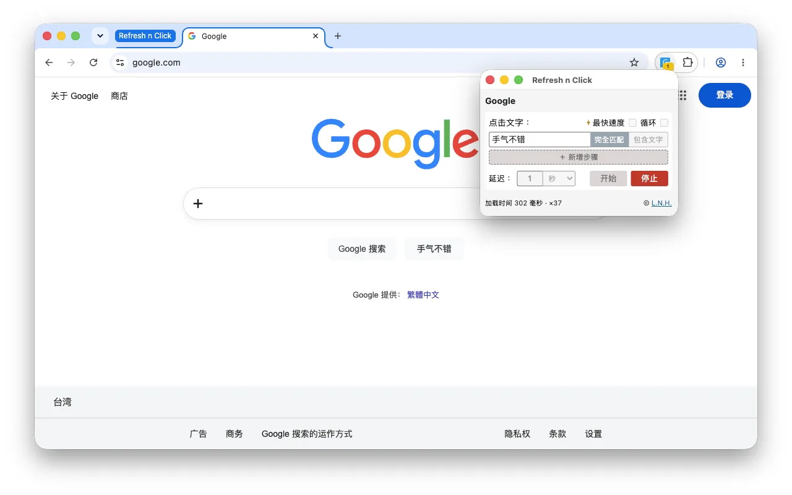This screenshot has height=495, width=792.
Task: Select the 包含文字 match mode
Action: [648, 140]
